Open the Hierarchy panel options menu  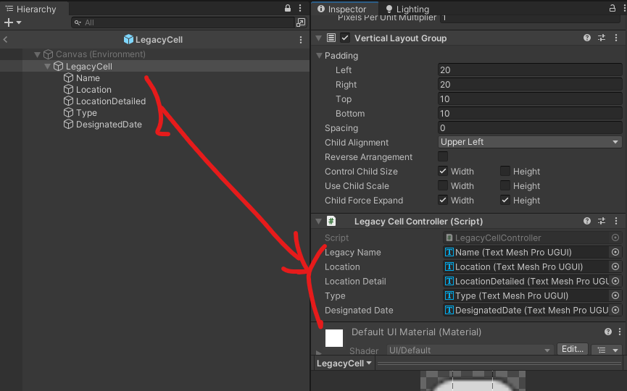(x=300, y=8)
